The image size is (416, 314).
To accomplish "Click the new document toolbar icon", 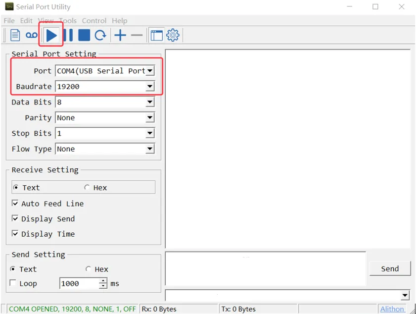I will coord(15,35).
